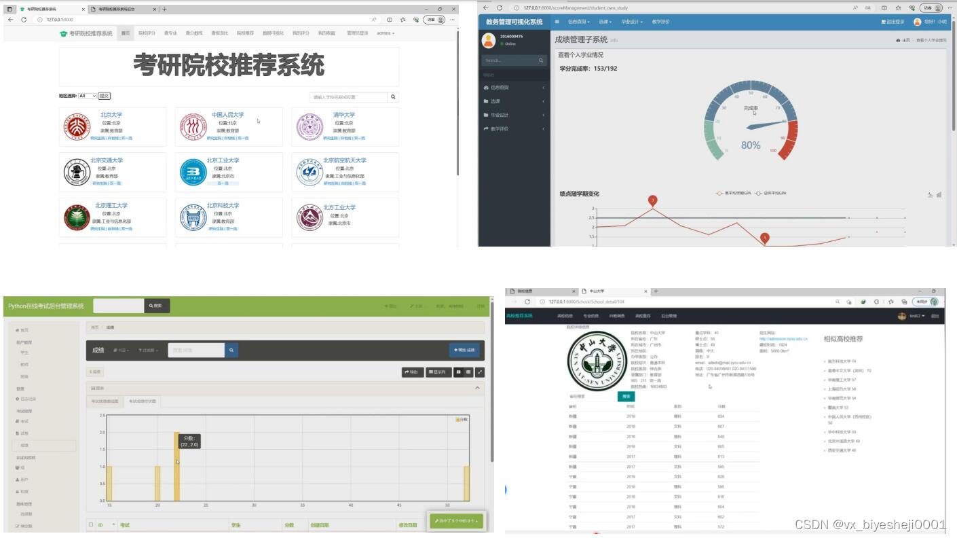Image resolution: width=957 pixels, height=538 pixels.
Task: Focus the sidebar Search field in 教务 system
Action: [510, 60]
